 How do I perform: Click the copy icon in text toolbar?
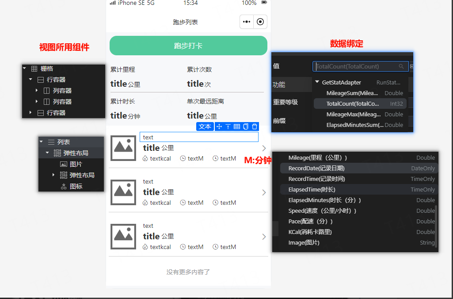[246, 126]
